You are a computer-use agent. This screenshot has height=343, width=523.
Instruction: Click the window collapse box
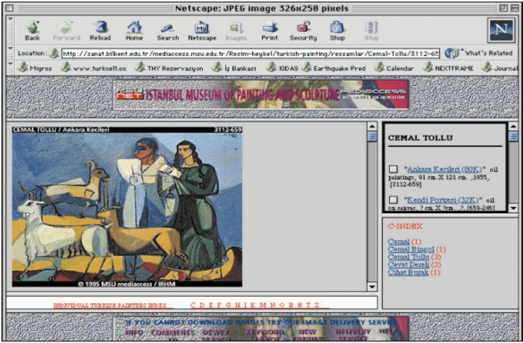point(515,8)
